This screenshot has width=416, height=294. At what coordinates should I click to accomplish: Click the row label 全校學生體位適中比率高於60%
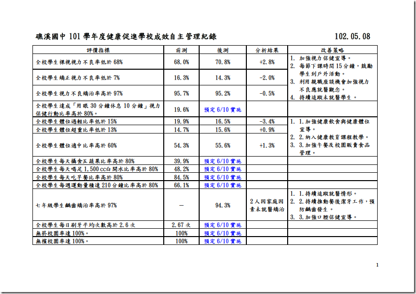pyautogui.click(x=76, y=145)
